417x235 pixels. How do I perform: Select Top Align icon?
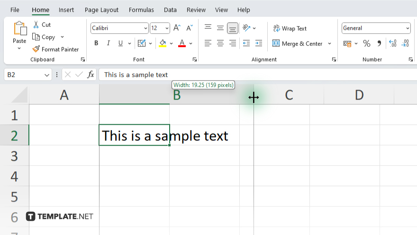(208, 28)
